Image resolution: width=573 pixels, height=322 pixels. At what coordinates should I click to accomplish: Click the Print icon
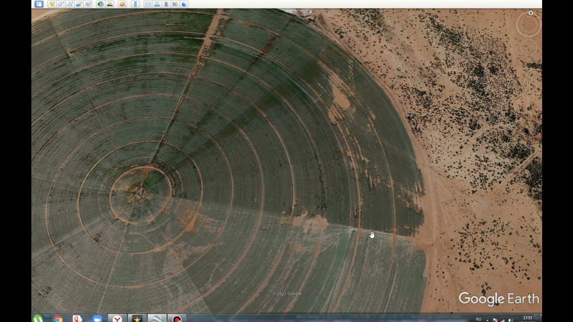157,4
